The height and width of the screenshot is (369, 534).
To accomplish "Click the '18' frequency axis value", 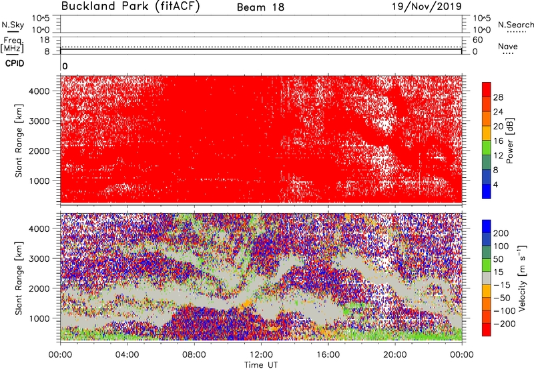I will tap(45, 40).
